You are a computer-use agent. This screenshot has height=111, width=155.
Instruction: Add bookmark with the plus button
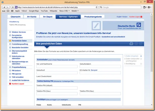(13, 7)
